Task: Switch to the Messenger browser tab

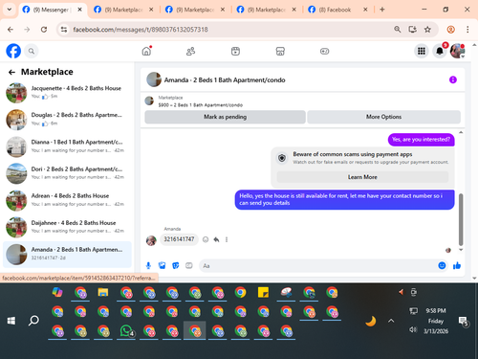Action: point(53,10)
